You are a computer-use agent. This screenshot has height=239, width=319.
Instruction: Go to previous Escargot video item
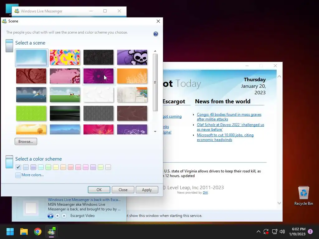coord(58,216)
